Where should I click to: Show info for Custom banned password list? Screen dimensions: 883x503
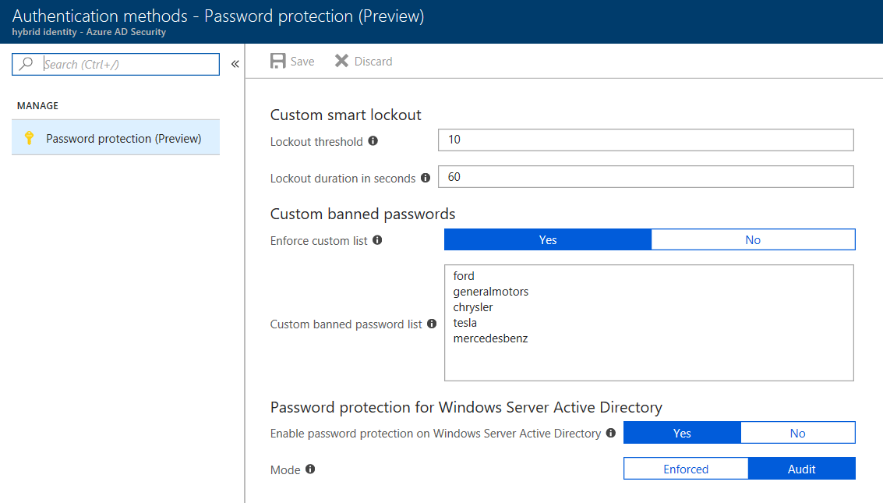431,324
